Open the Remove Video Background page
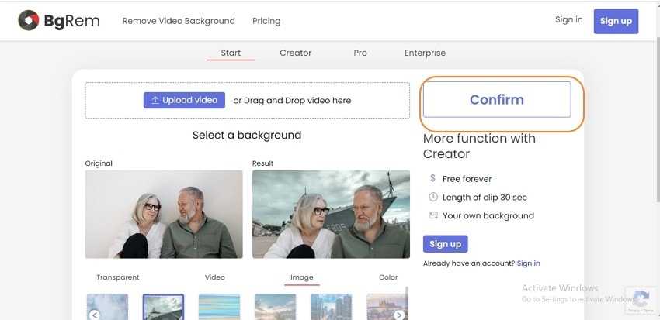The image size is (660, 320). (179, 21)
